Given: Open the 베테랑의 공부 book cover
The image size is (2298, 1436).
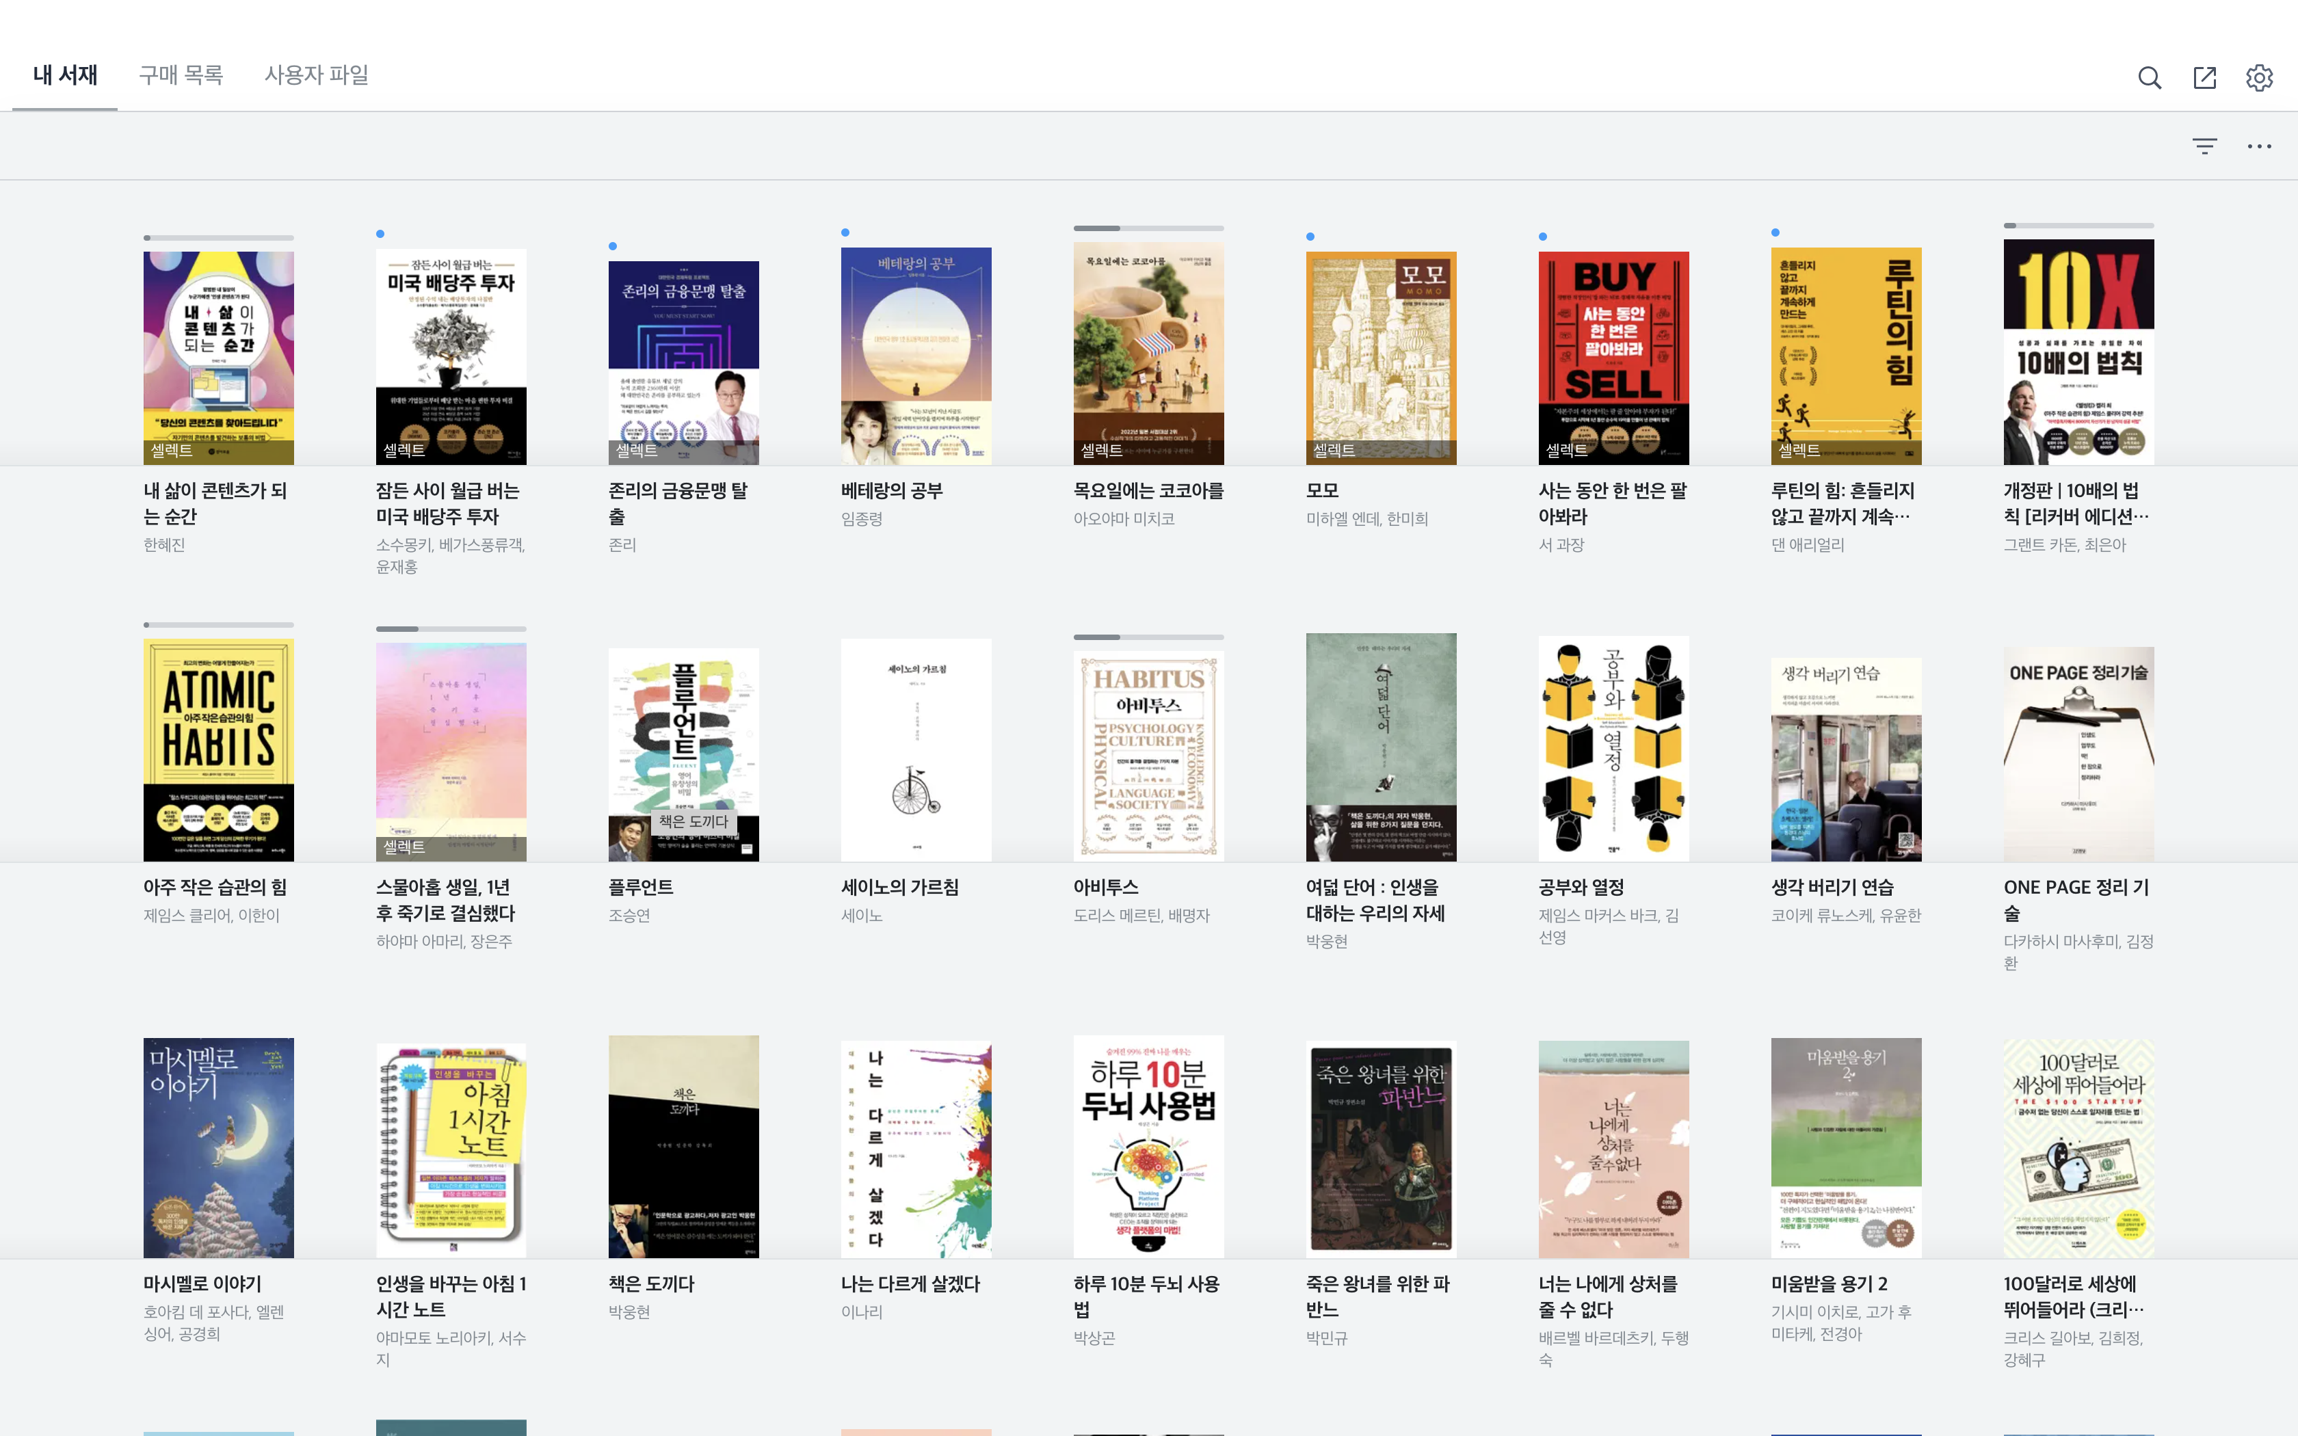Looking at the screenshot, I should click(916, 356).
